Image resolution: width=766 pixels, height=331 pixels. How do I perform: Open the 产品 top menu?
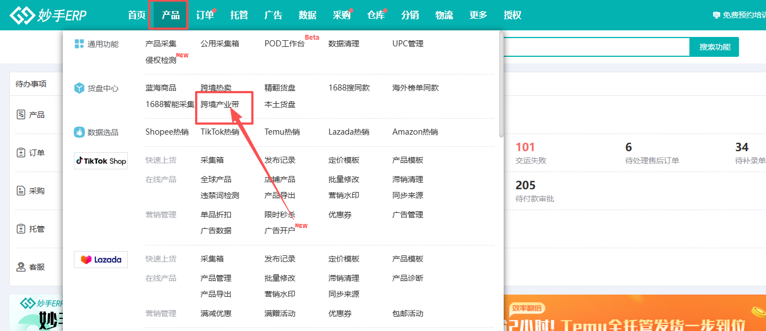point(171,15)
